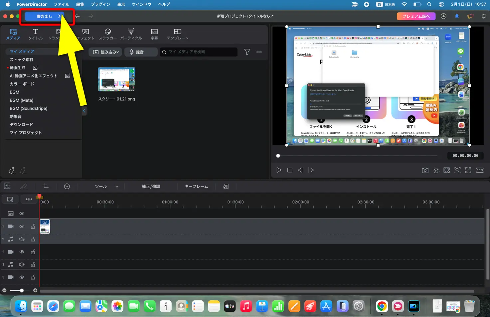The width and height of the screenshot is (490, 317).
Task: Select ストック素材 in the sidebar
Action: 21,59
